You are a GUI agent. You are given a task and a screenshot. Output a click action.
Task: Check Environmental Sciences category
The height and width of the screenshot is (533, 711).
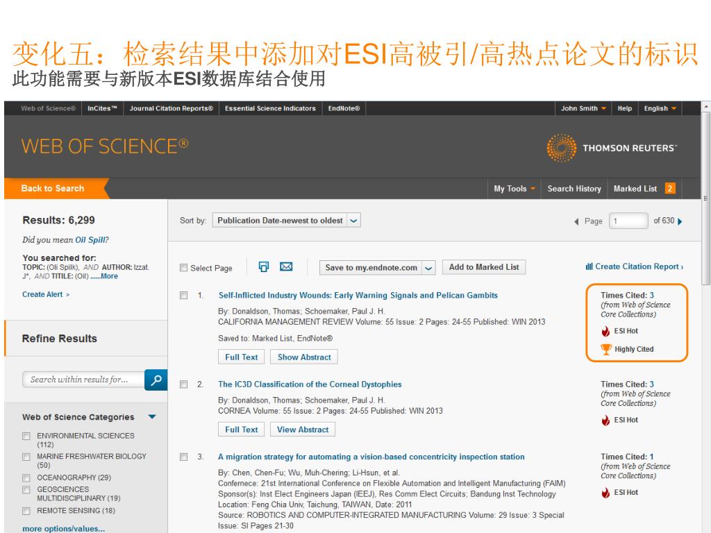point(26,436)
